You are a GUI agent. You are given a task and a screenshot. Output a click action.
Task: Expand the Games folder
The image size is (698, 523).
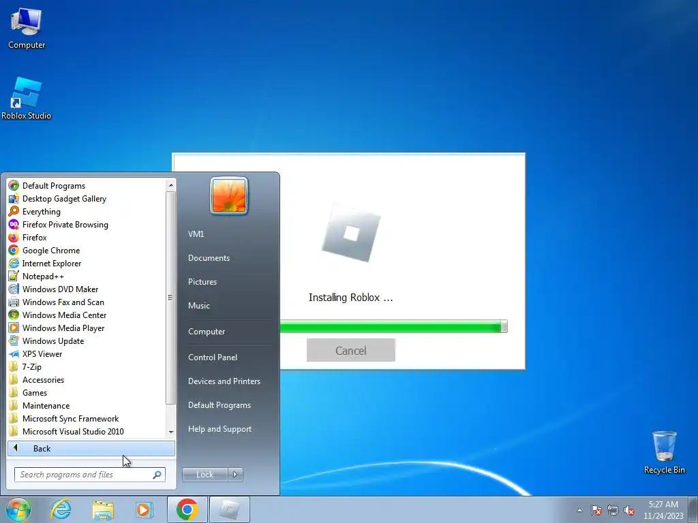pos(87,392)
